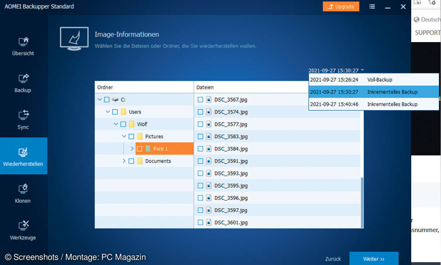Open the hamburger menu in title bar

372,7
